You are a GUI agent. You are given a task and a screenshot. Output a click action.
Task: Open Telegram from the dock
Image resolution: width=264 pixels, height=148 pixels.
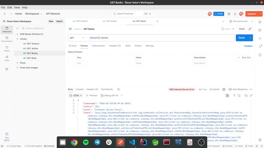[97, 142]
